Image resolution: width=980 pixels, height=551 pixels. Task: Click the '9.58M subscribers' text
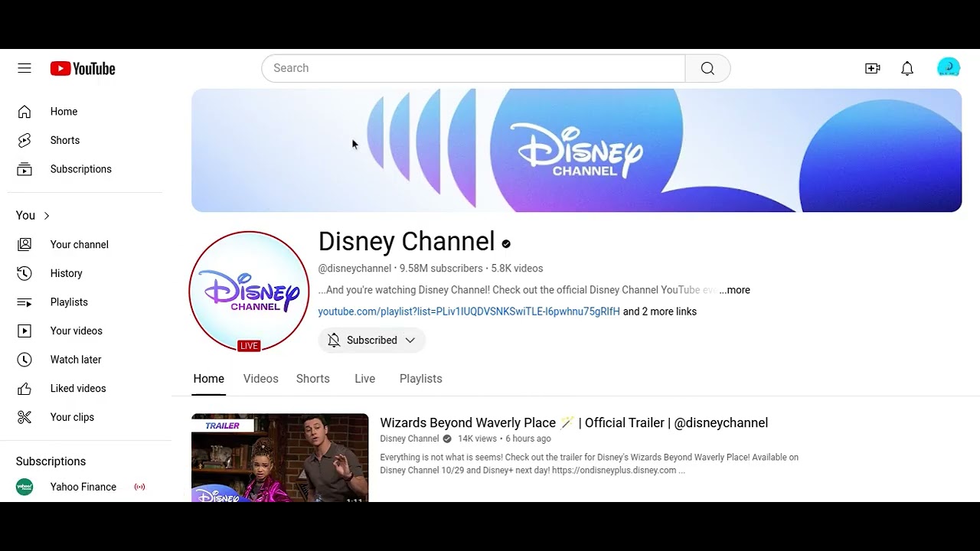(x=441, y=269)
